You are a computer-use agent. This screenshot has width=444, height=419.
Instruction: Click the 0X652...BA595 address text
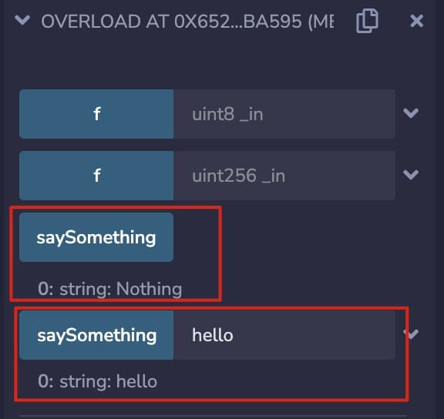tap(238, 22)
